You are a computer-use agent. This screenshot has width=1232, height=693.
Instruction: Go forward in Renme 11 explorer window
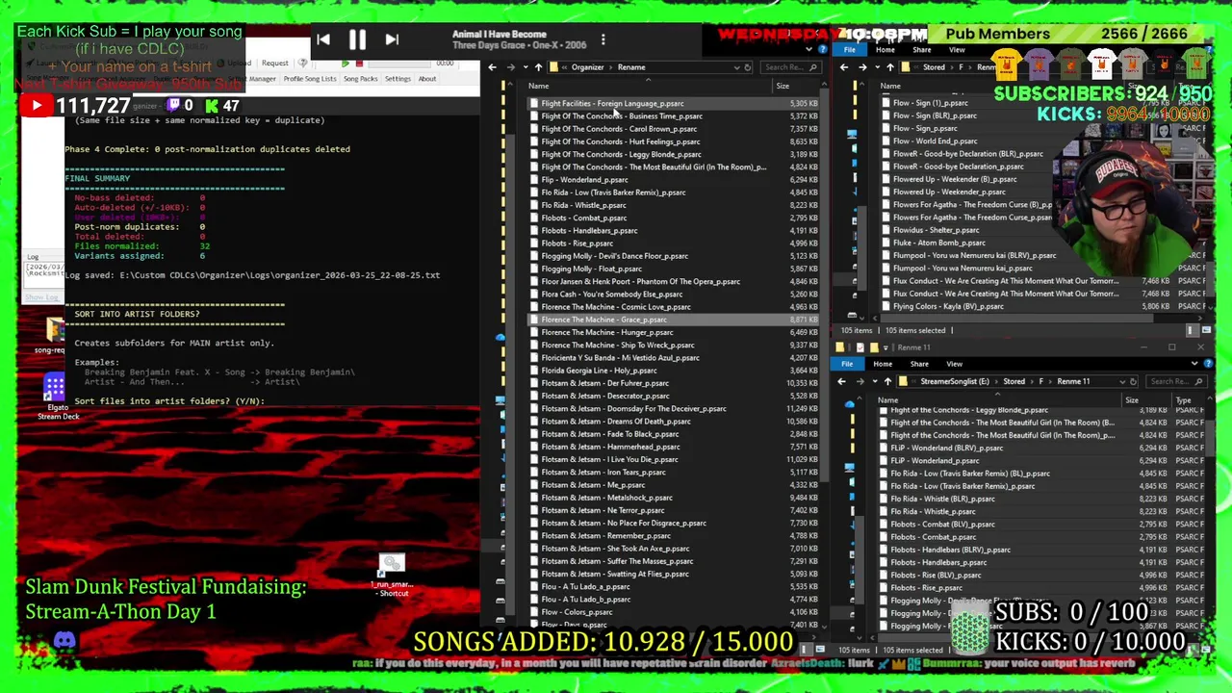[x=860, y=381]
